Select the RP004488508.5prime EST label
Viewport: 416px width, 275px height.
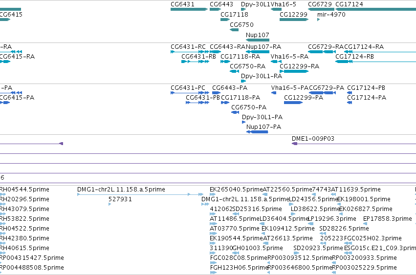coord(32,268)
